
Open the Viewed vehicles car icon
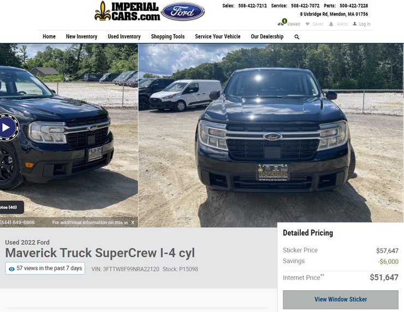pos(281,24)
